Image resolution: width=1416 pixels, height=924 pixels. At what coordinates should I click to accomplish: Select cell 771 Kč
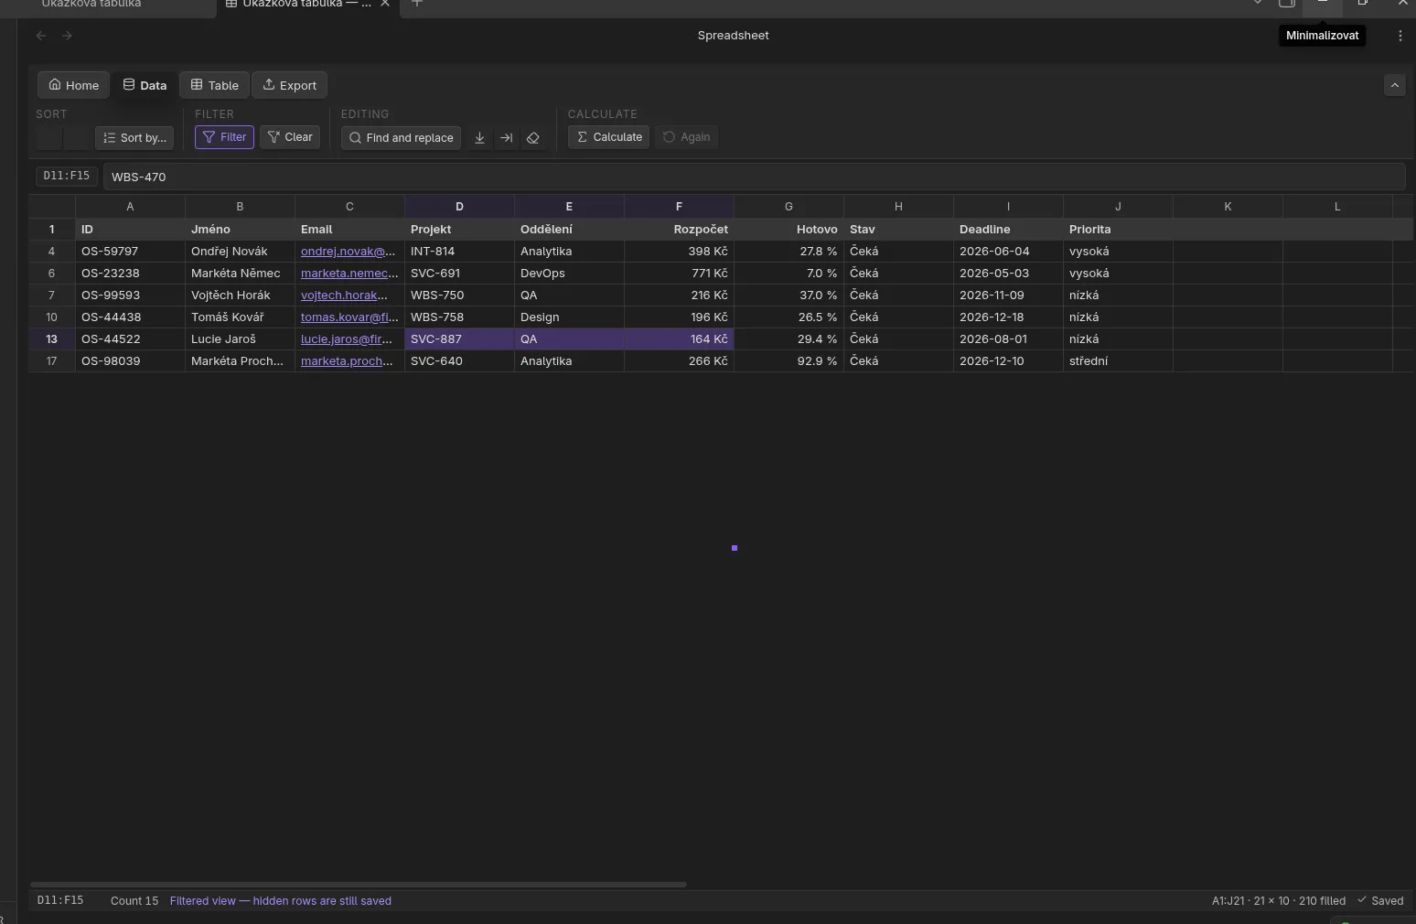click(679, 274)
